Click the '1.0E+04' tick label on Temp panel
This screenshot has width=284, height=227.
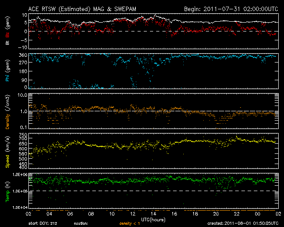click(20, 207)
